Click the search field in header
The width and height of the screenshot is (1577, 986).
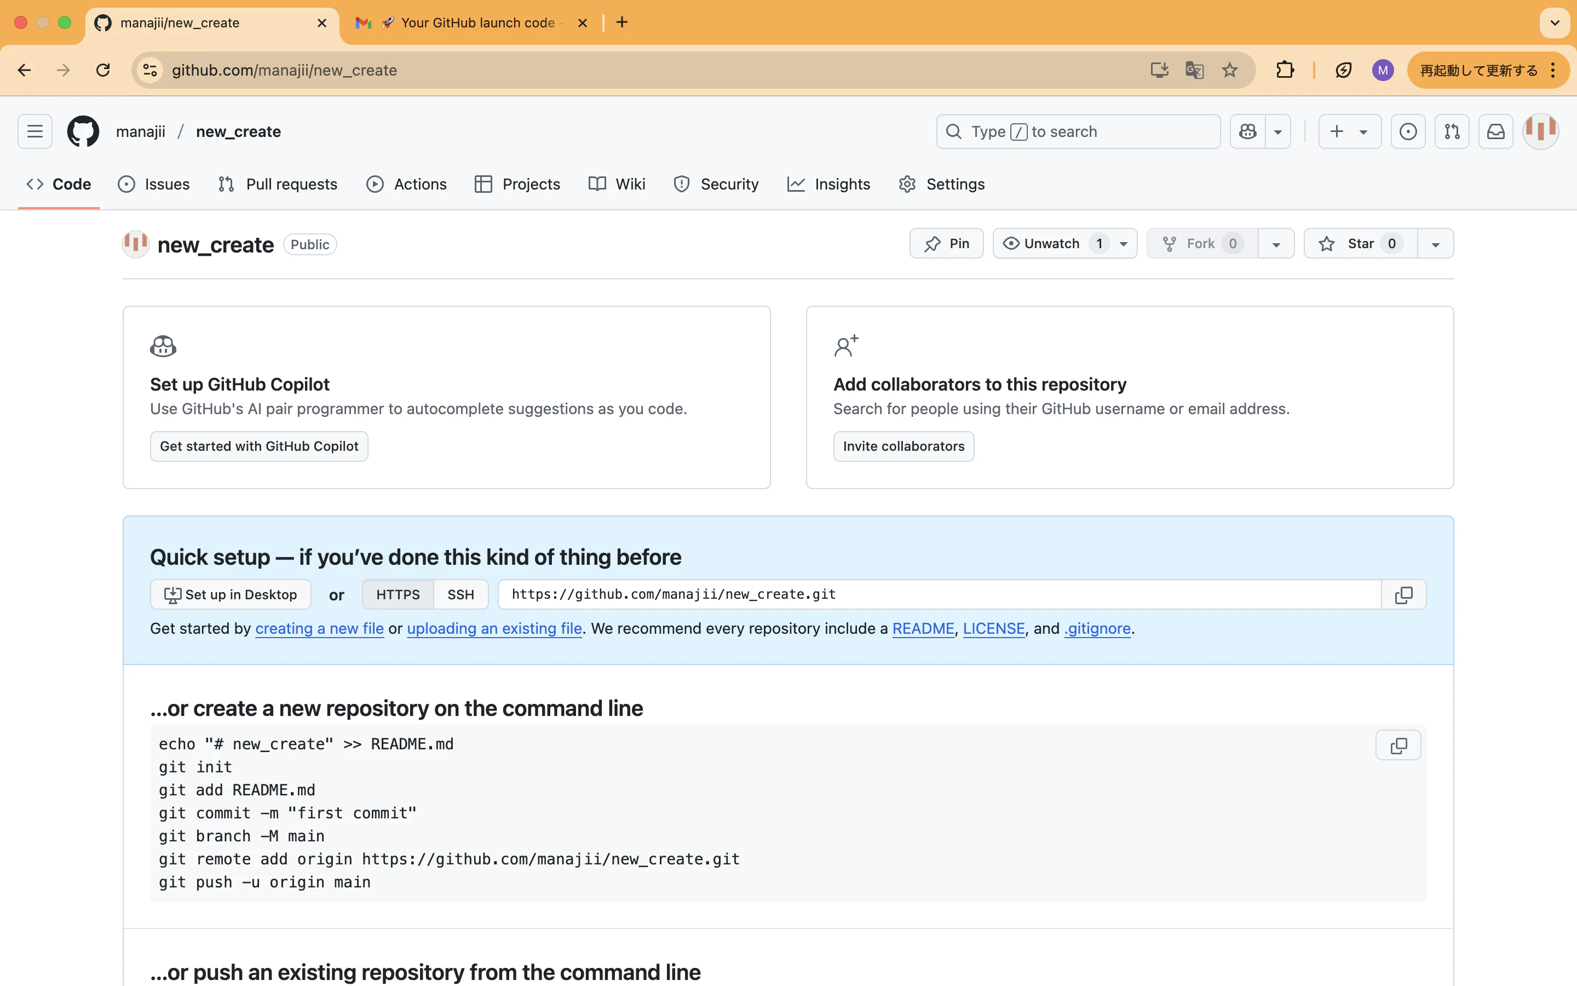[x=1079, y=131]
